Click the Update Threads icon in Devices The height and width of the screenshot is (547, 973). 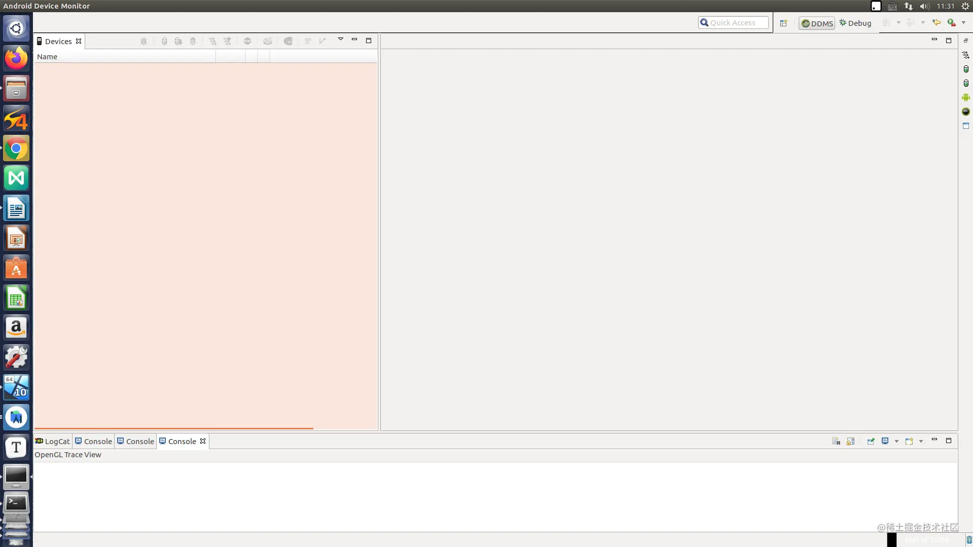[x=212, y=41]
